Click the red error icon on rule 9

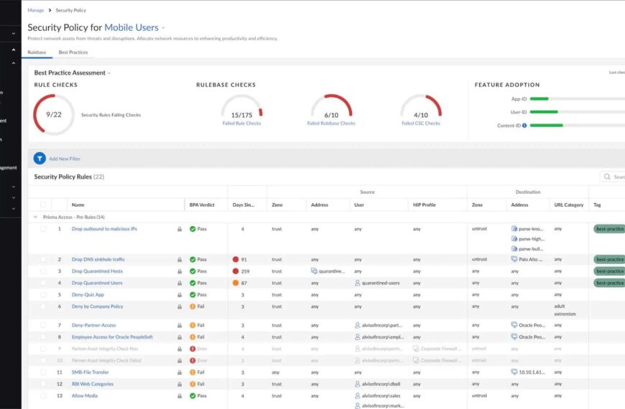tap(193, 349)
